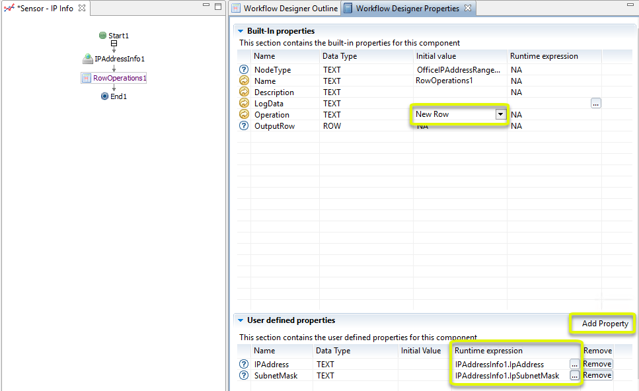Screen dimensions: 639x391
Task: Collapse the branch box under Start1
Action: coord(114,44)
